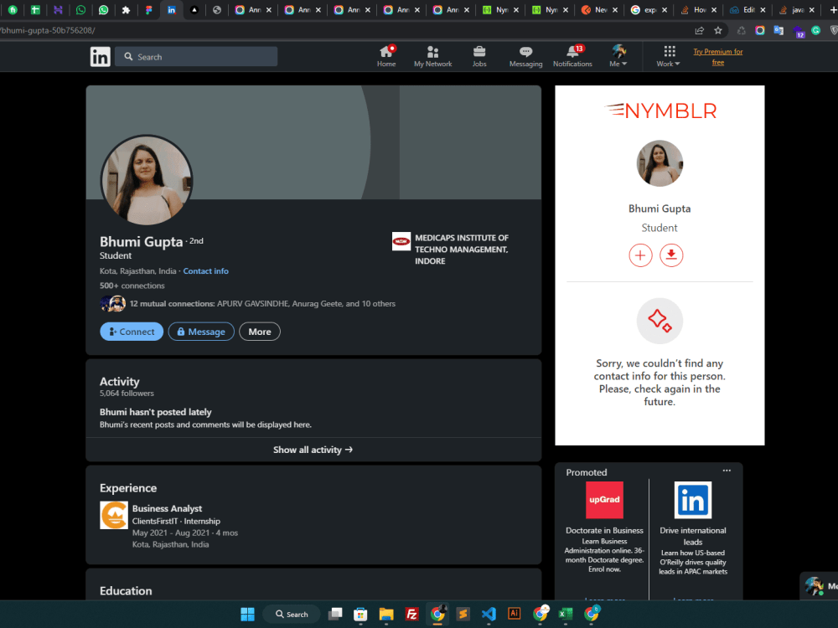838x628 pixels.
Task: Click the LinkedIn search field
Action: click(196, 57)
